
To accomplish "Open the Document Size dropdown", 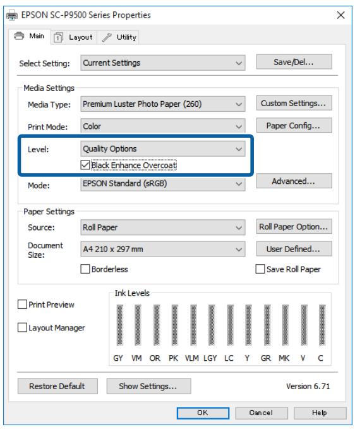I will tap(163, 249).
